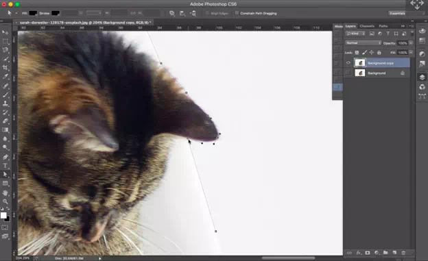Enable Constrain Path Dragging checkbox

click(237, 13)
